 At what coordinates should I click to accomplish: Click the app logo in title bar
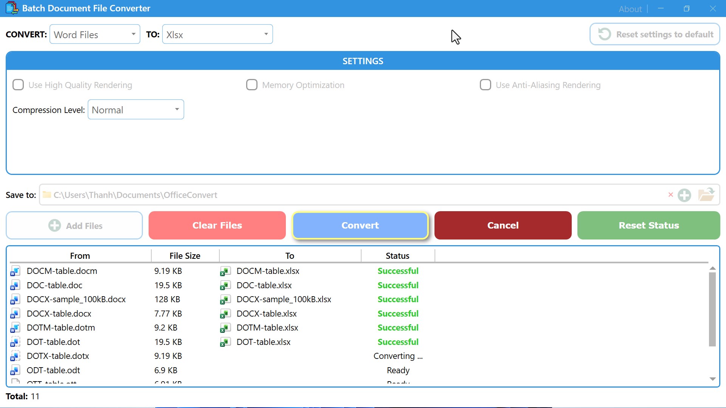click(12, 8)
